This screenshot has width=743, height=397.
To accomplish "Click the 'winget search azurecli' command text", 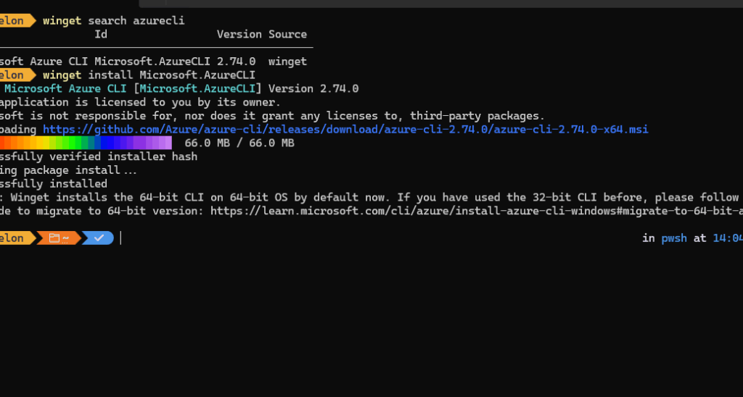I will [x=114, y=21].
